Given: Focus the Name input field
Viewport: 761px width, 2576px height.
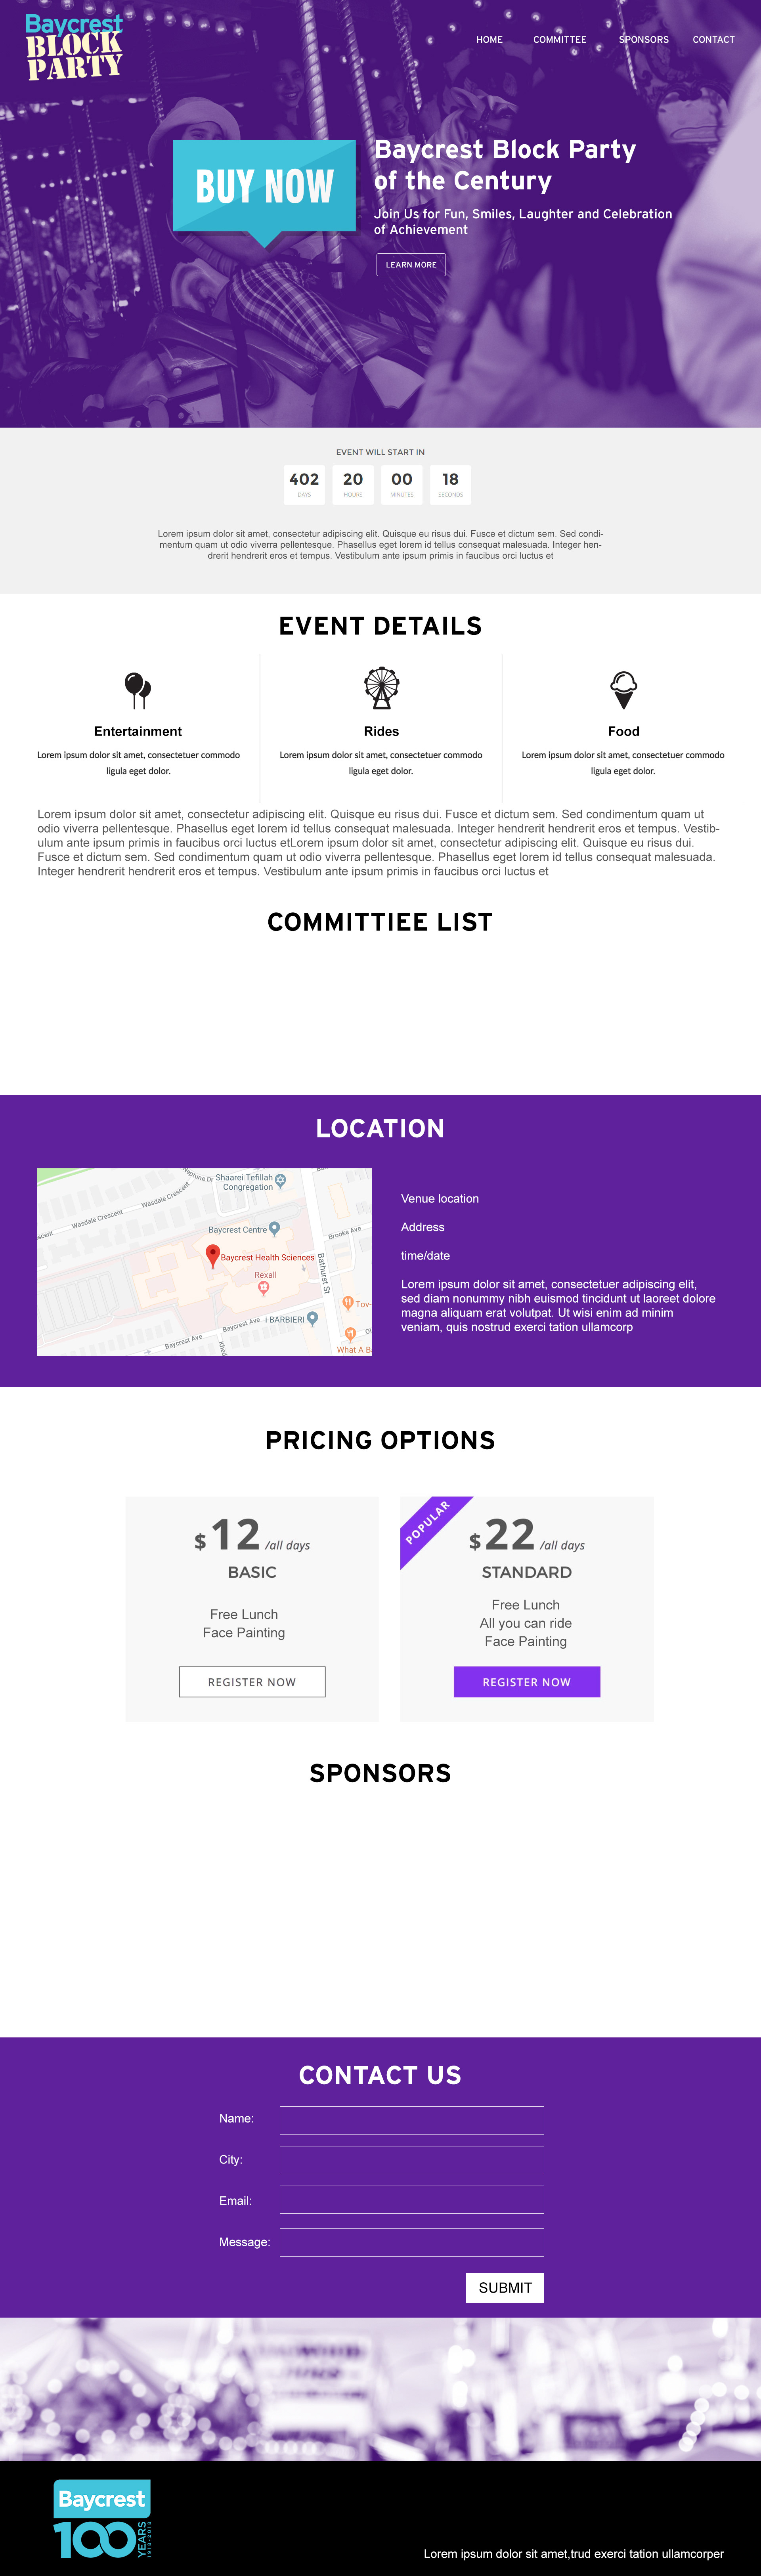Looking at the screenshot, I should (x=412, y=2120).
